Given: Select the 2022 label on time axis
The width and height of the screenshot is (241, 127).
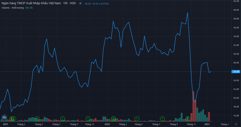Looking at the screenshot, I should click(x=107, y=124).
